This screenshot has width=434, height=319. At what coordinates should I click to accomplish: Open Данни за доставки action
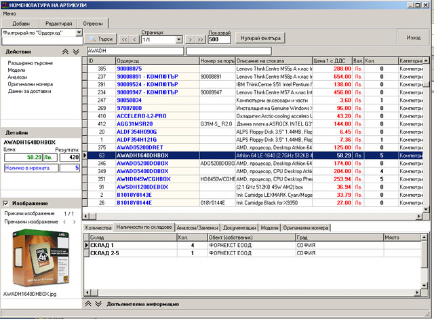(x=29, y=91)
